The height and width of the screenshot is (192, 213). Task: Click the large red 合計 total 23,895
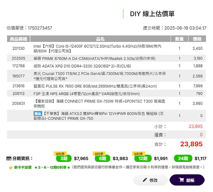pos(191,144)
